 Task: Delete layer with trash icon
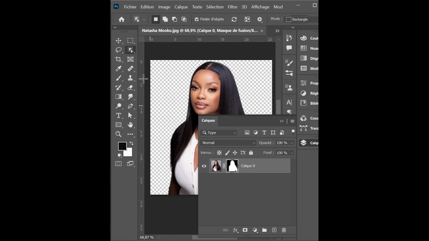pos(284,230)
